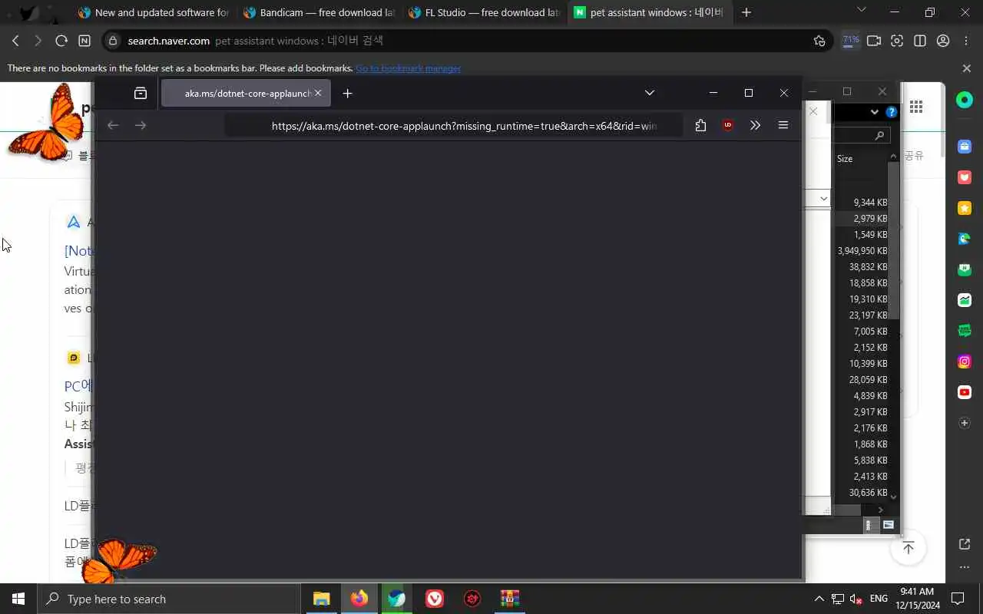Screen dimensions: 983x614
Task: Select the 2,979 KB file row
Action: click(862, 219)
